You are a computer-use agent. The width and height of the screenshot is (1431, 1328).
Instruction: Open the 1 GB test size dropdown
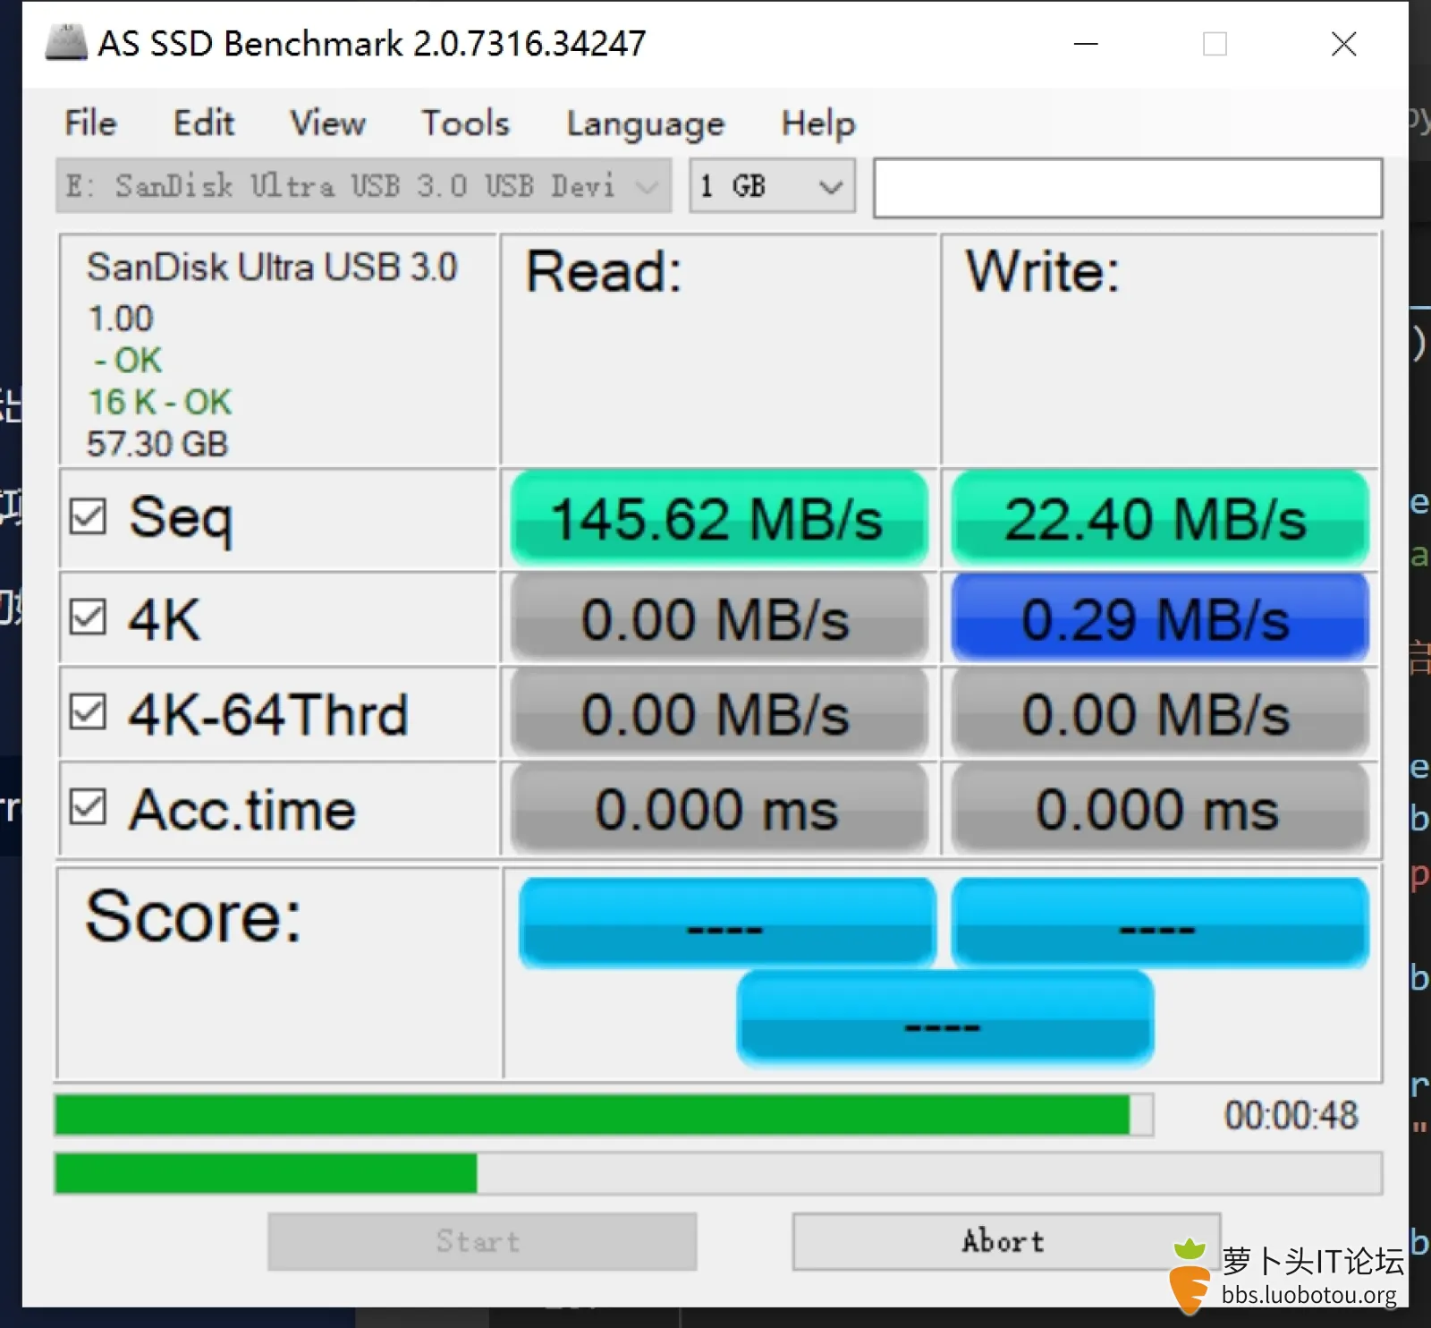772,186
